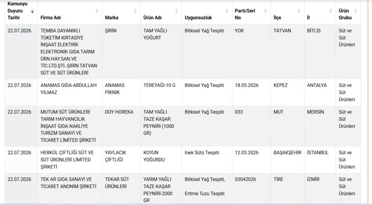The image size is (372, 205).
Task: Click the DOY HOREKA brand cell
Action: (x=121, y=126)
